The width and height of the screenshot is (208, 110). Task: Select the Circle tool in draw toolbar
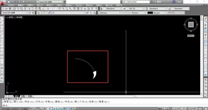2,38
